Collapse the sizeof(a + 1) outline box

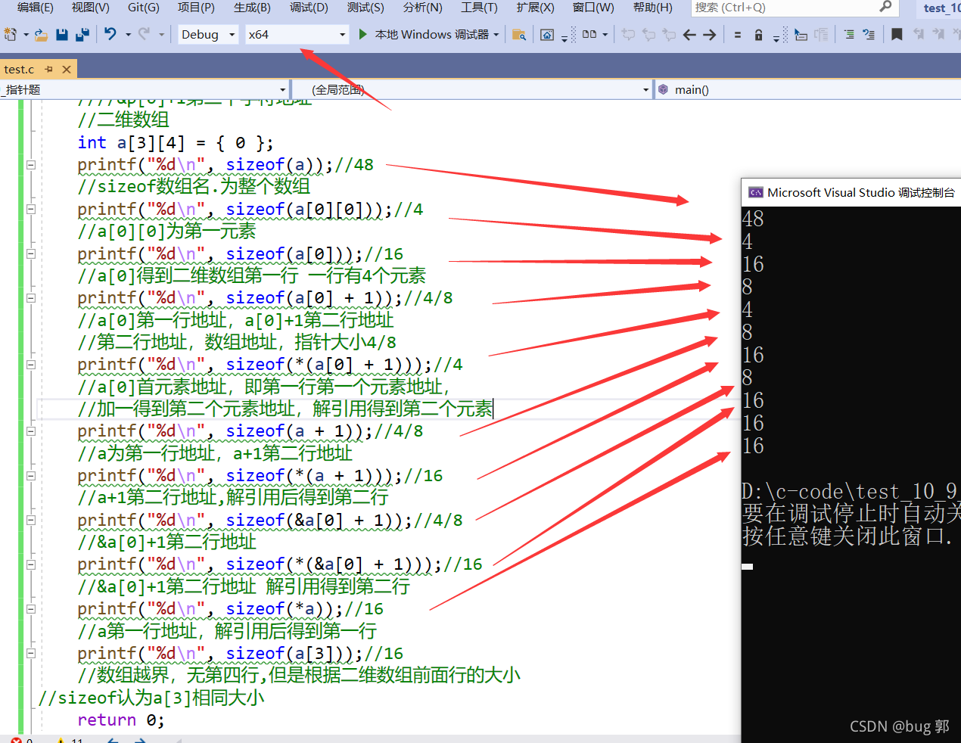(31, 431)
